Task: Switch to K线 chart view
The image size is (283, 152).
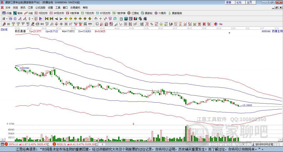Action: [x=28, y=13]
